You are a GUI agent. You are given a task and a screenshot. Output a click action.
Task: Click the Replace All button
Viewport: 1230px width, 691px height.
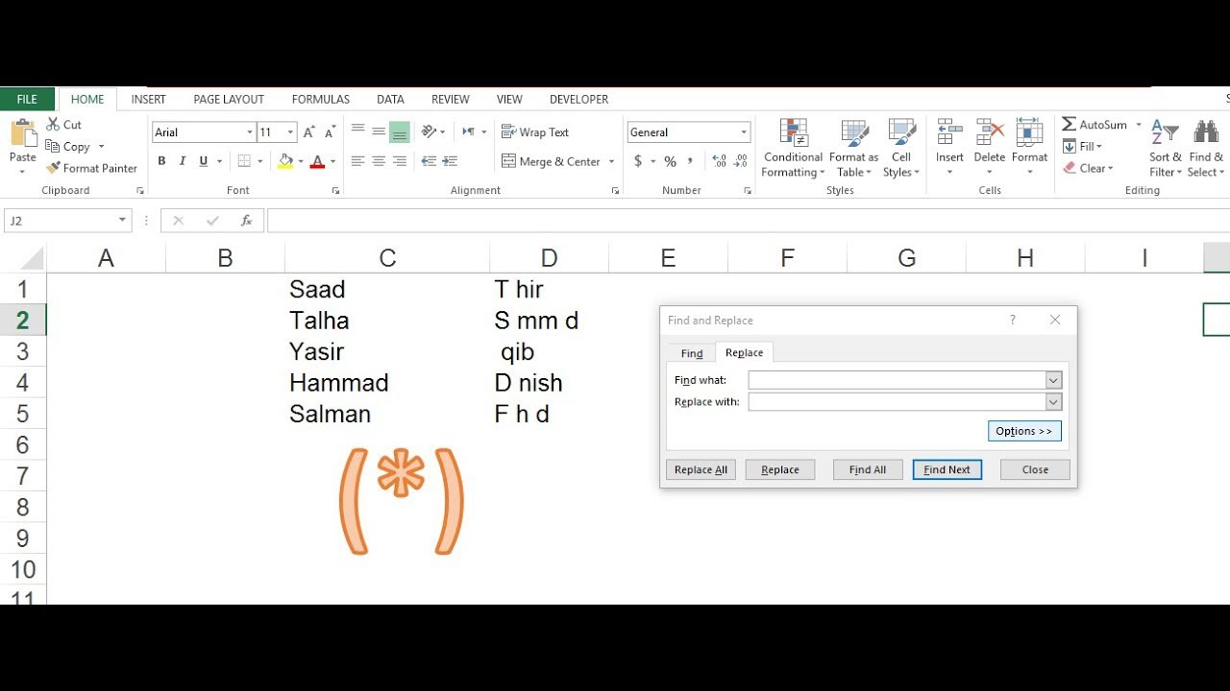(x=701, y=469)
